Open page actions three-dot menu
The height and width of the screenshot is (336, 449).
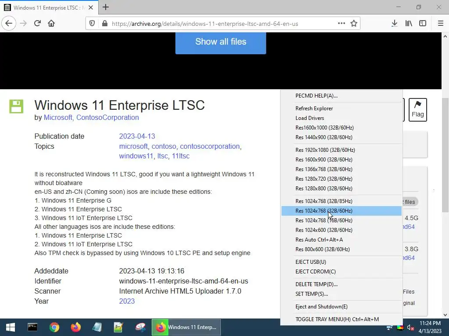(x=341, y=23)
